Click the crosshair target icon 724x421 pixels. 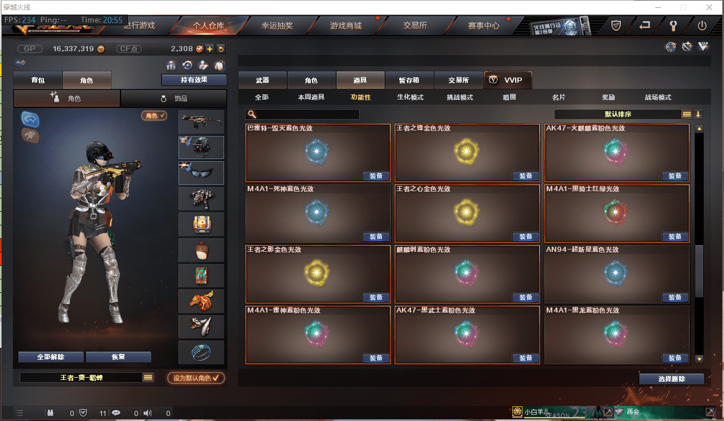[671, 47]
